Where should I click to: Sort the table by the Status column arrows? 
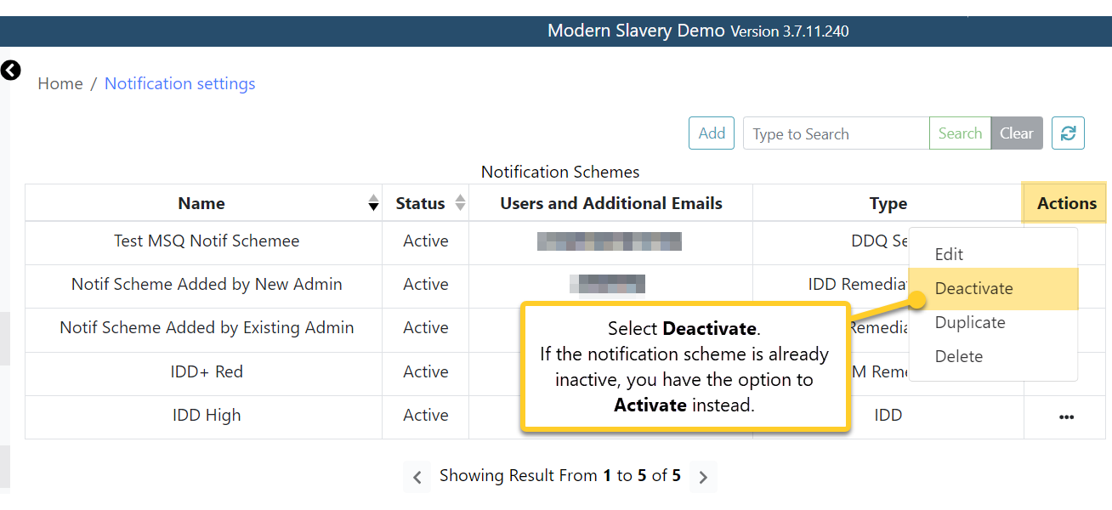point(460,202)
